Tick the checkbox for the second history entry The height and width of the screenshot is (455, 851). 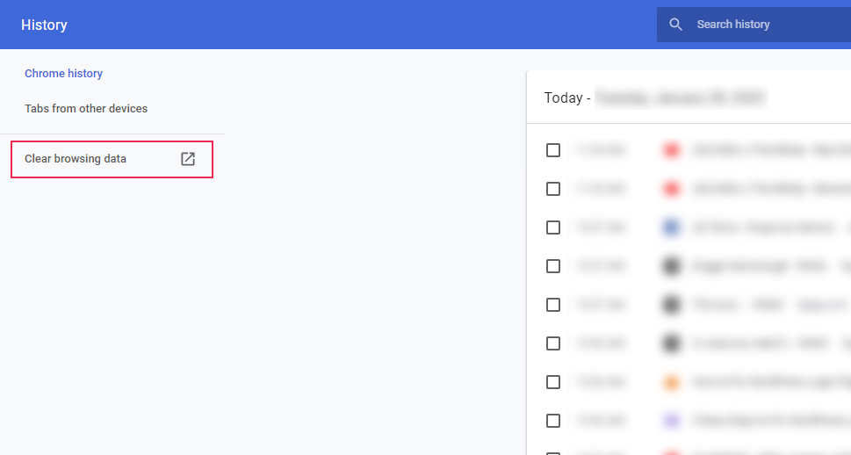[x=553, y=189]
